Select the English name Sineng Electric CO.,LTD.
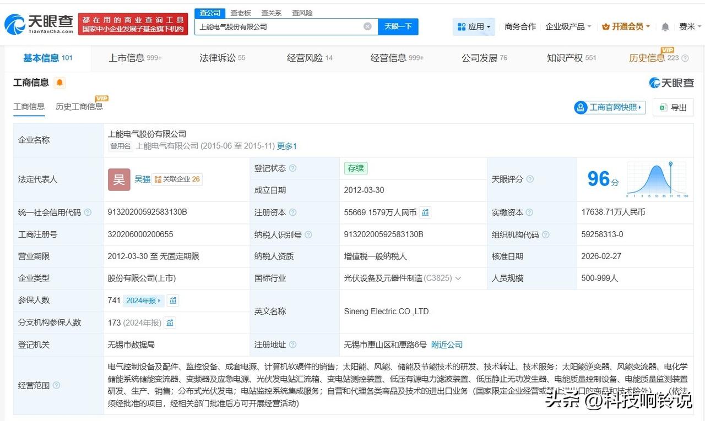This screenshot has height=421, width=705. pos(387,311)
